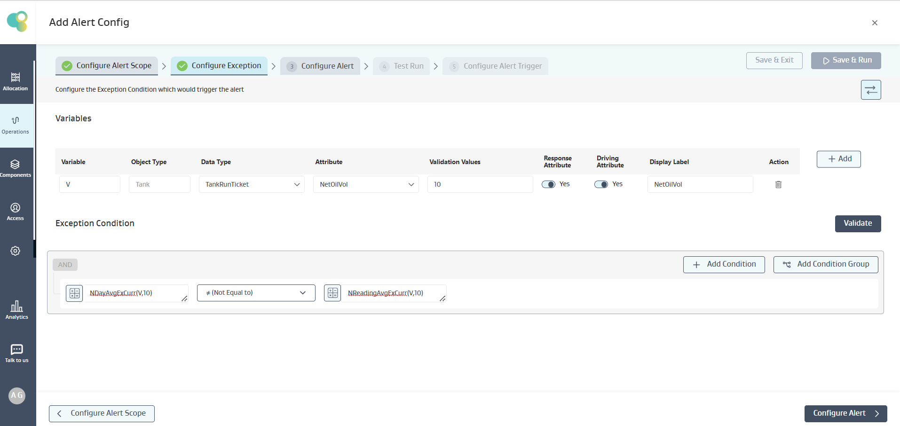Select the Configure Alert step tab
The height and width of the screenshot is (426, 900).
coord(320,66)
